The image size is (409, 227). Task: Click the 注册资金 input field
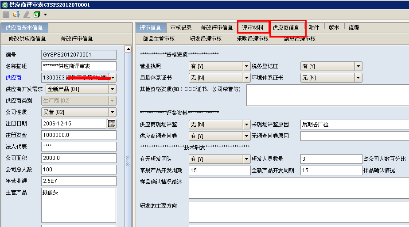[78, 135]
